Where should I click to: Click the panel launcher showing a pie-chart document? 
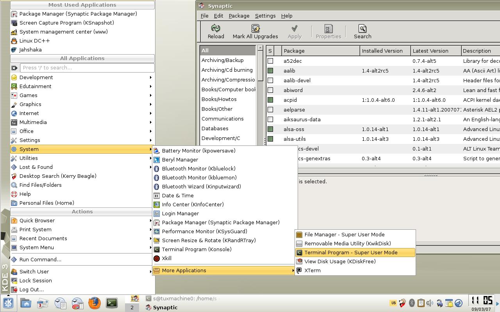pyautogui.click(x=77, y=303)
